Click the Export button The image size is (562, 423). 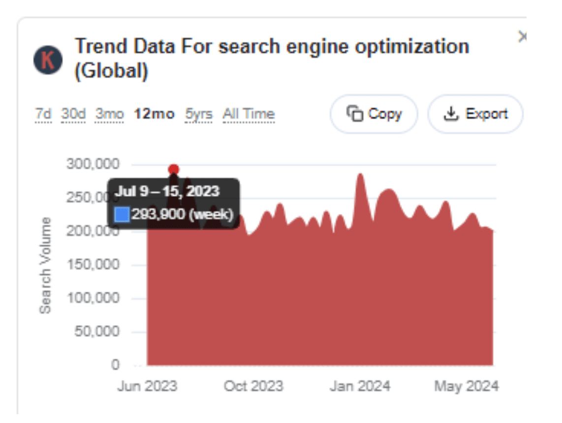coord(474,114)
